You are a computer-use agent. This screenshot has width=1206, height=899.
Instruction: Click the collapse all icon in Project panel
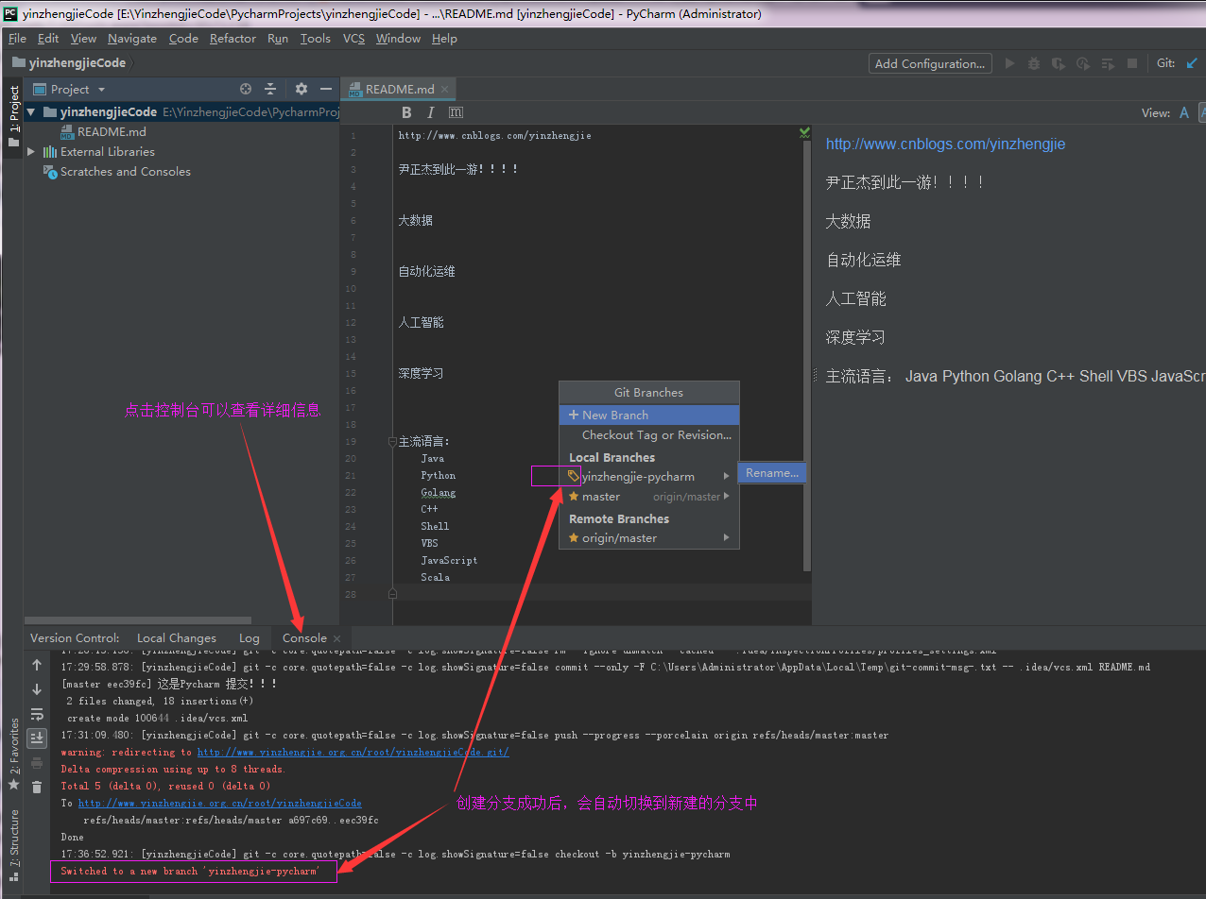(x=270, y=89)
